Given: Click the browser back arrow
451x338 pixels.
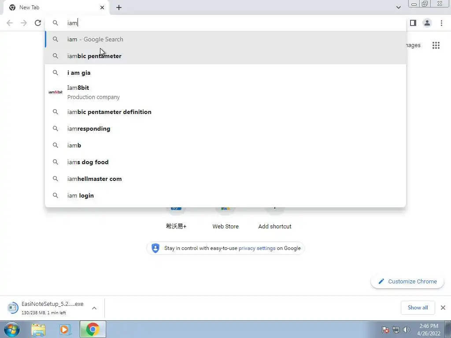Looking at the screenshot, I should click(10, 23).
